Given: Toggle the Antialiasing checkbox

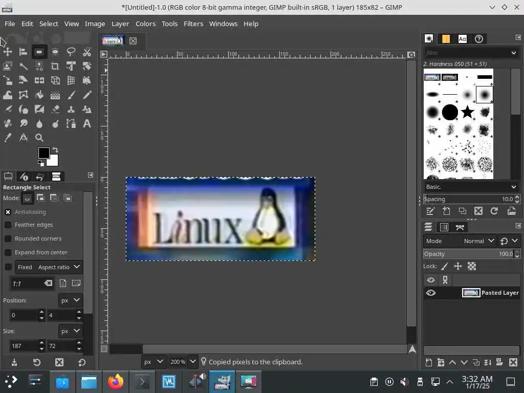Looking at the screenshot, I should point(8,212).
